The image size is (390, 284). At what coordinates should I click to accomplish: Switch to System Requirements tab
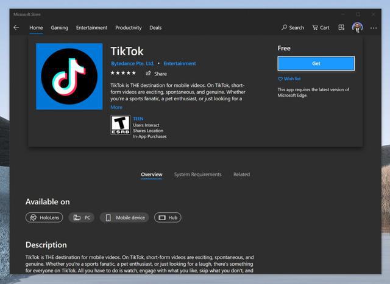pos(197,175)
